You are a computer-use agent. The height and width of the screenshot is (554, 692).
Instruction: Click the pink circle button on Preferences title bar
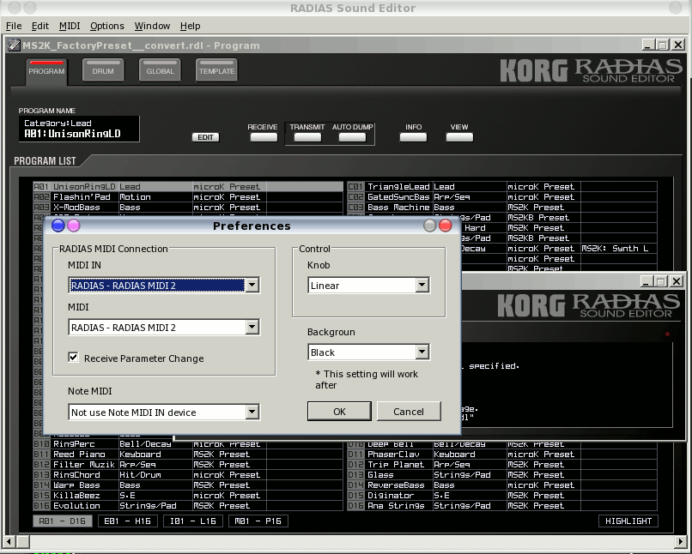pyautogui.click(x=73, y=226)
